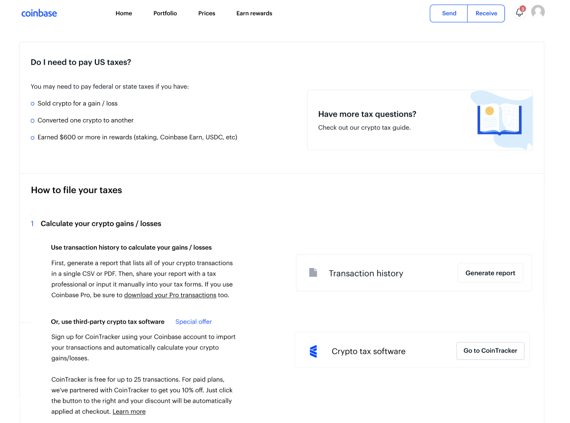View the Prices section
The height and width of the screenshot is (423, 570).
click(x=207, y=13)
